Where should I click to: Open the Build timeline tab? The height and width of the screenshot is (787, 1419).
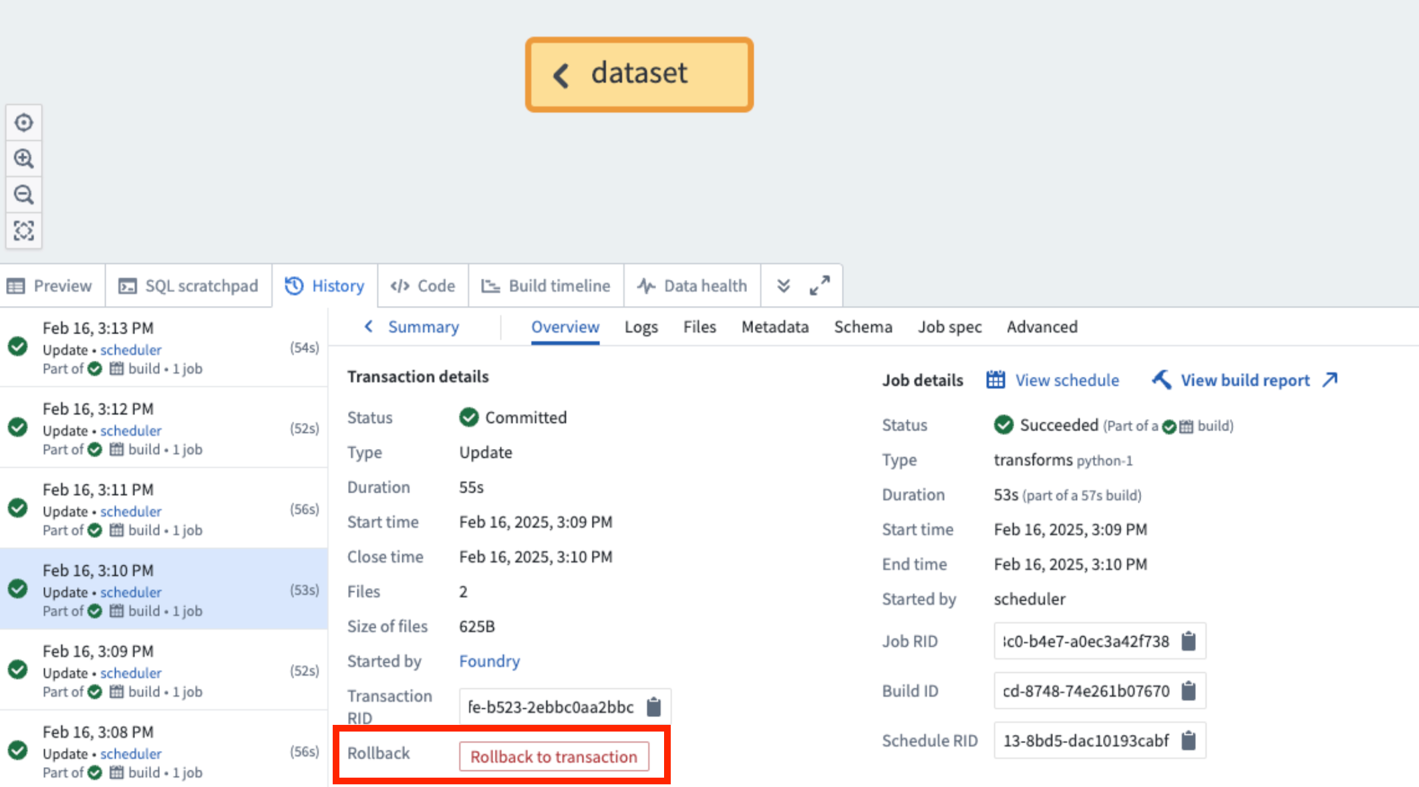click(546, 285)
